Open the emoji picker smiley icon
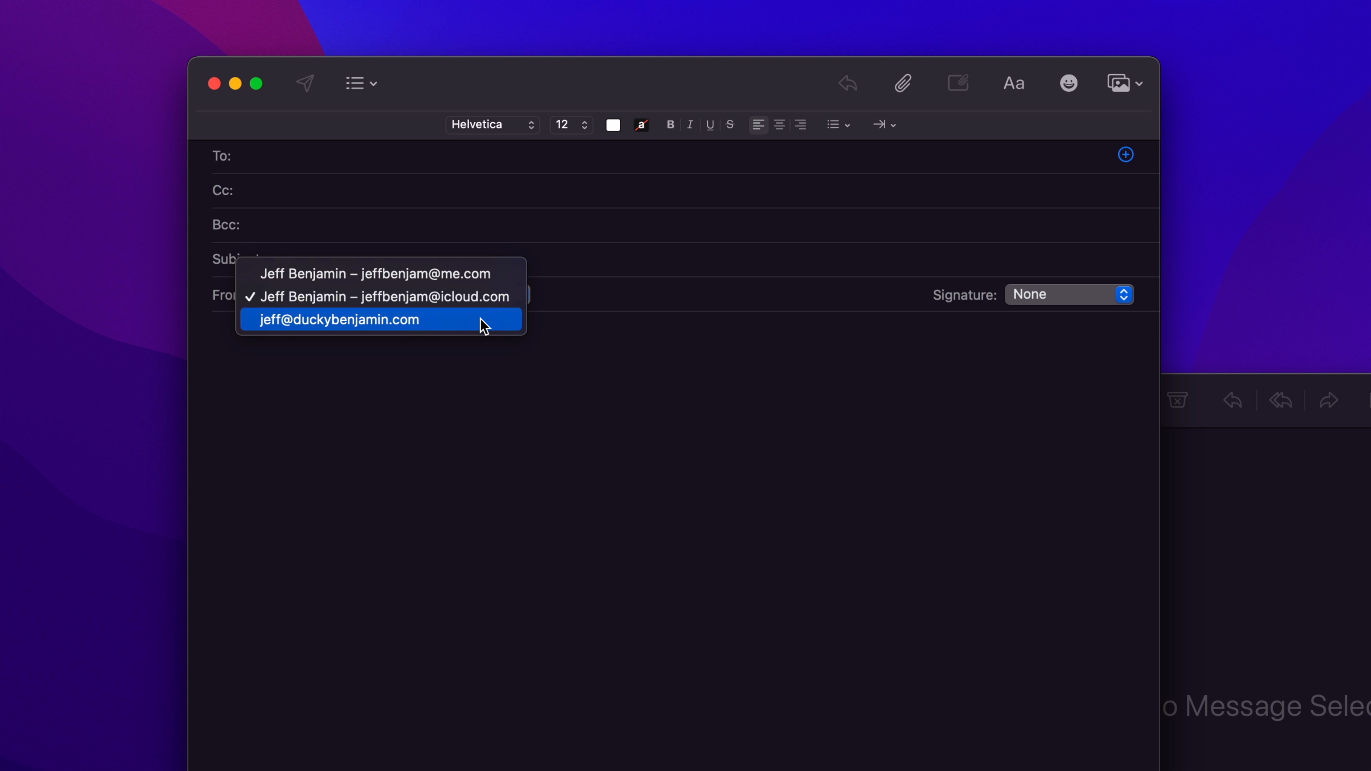 point(1068,83)
